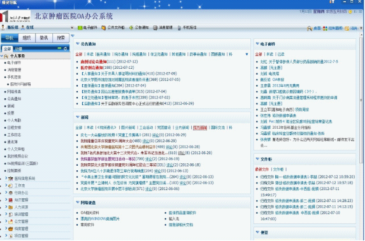Open the 王立军 email about 高知电子病历

coord(285,110)
